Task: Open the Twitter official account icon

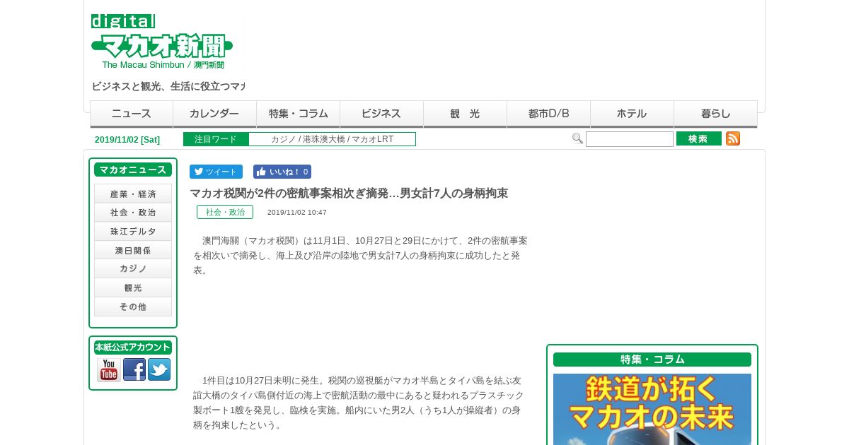Action: [159, 369]
